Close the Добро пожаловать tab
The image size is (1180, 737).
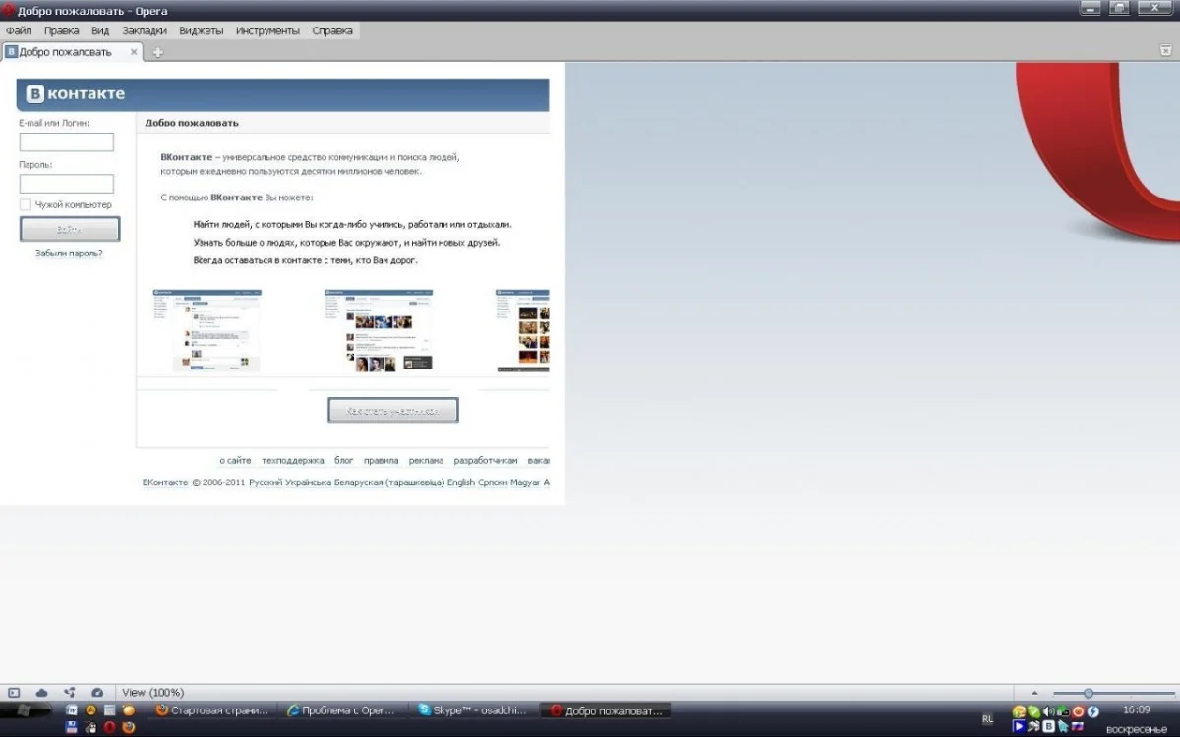(135, 52)
